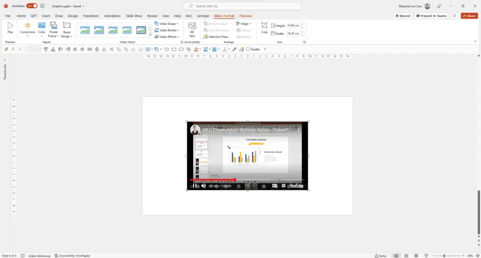Viewport: 481px width, 258px height.
Task: Open the Selection Pane
Action: pos(216,37)
